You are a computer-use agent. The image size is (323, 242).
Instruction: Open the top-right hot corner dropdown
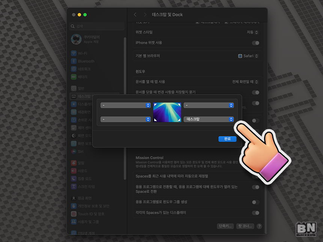point(209,105)
